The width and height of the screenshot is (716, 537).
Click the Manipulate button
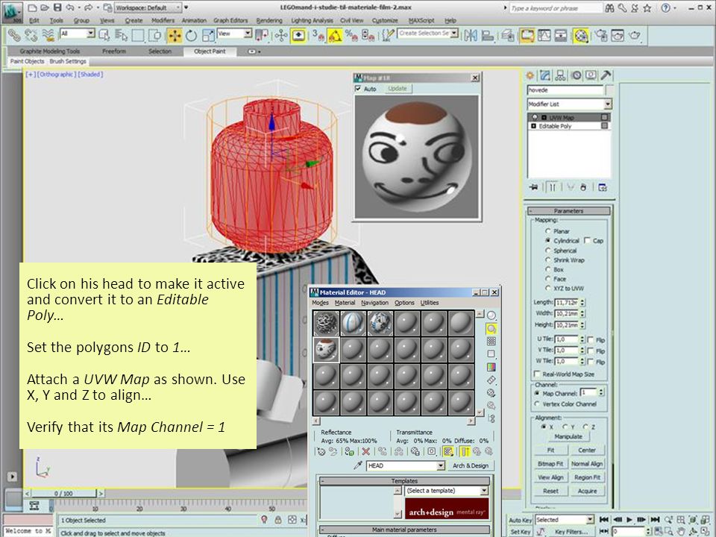pos(568,436)
